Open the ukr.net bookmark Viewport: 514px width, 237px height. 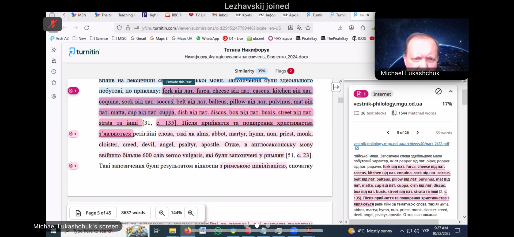[256, 39]
